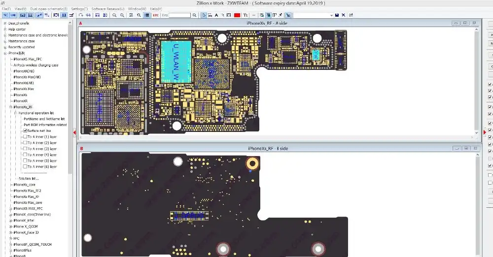Collapse the iPhoneXs_RF tree node

pos(10,107)
